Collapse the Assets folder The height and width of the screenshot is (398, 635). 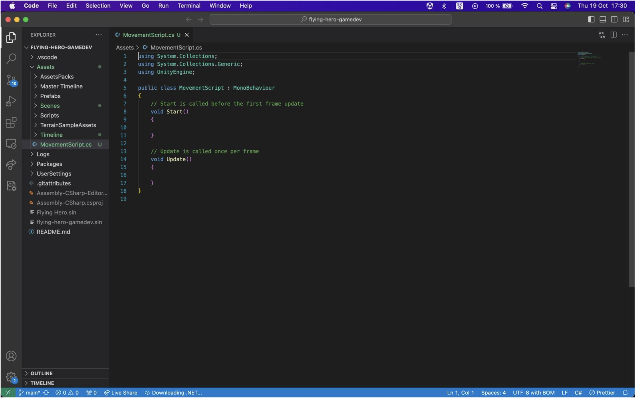coord(65,67)
